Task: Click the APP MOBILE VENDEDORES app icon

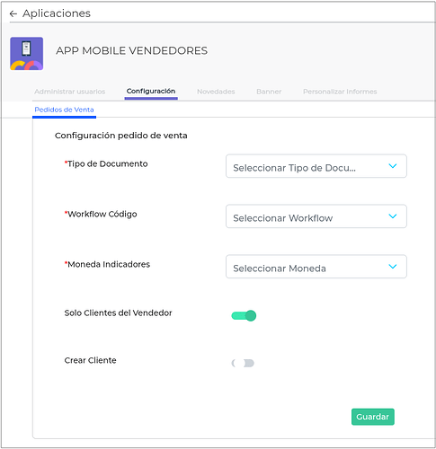Action: (x=27, y=54)
